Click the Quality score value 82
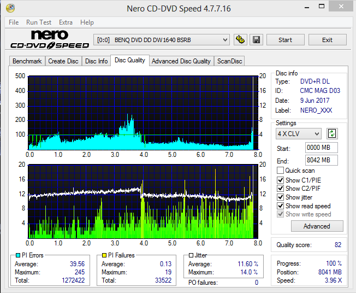The height and width of the screenshot is (293, 356). [x=338, y=244]
